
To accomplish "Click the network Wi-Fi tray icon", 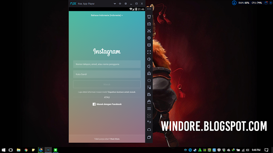I will coord(243,150).
